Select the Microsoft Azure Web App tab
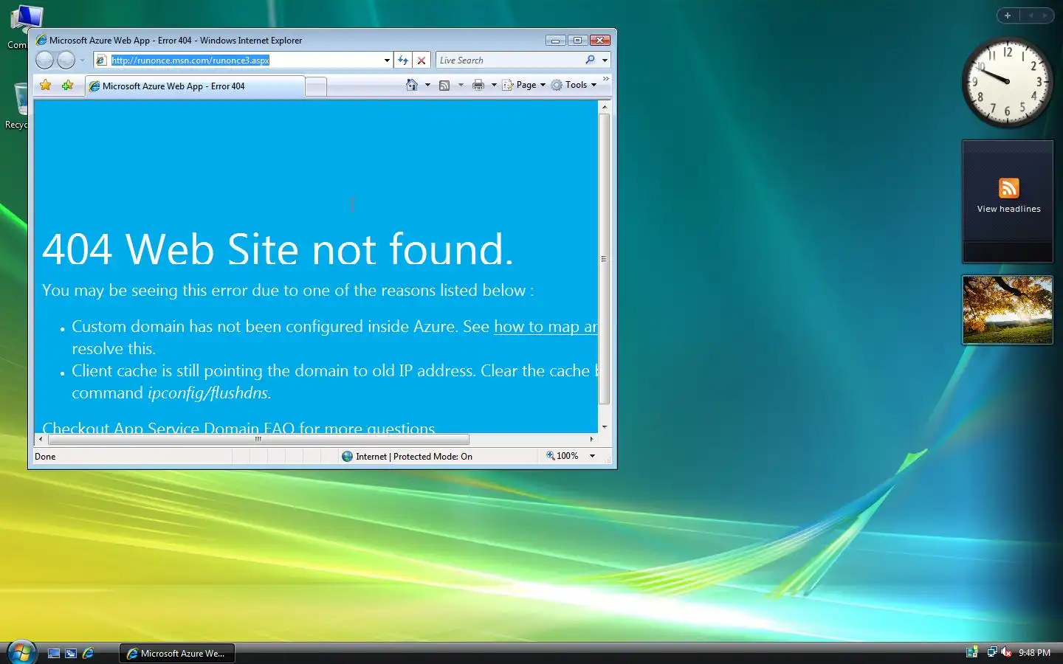Image resolution: width=1063 pixels, height=664 pixels. (195, 86)
